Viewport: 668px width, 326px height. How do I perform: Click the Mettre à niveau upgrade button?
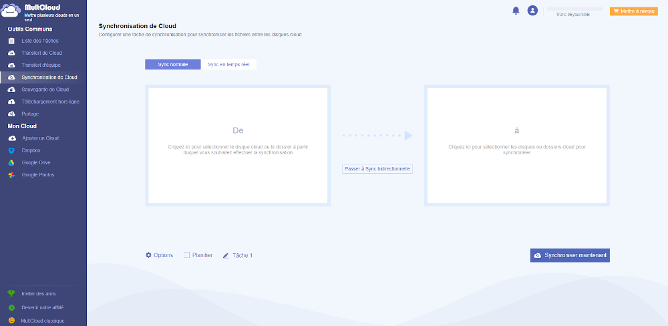click(x=634, y=11)
